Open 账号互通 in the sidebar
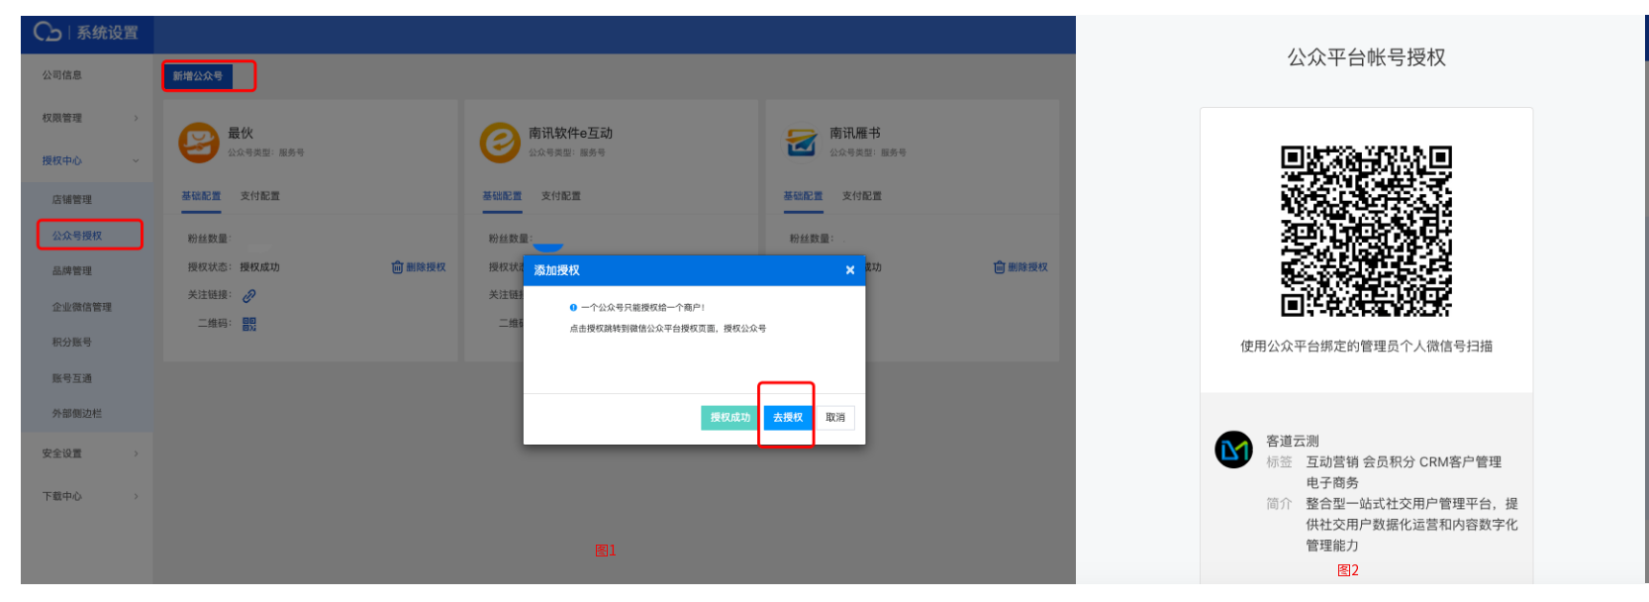This screenshot has width=1649, height=602. (72, 378)
